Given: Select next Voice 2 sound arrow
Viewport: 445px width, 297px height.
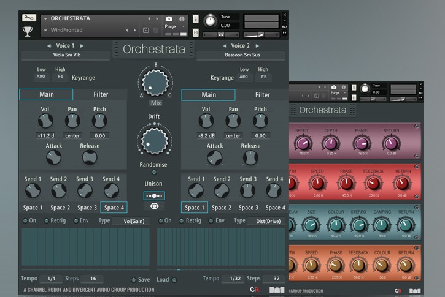Looking at the screenshot, I should 257,45.
